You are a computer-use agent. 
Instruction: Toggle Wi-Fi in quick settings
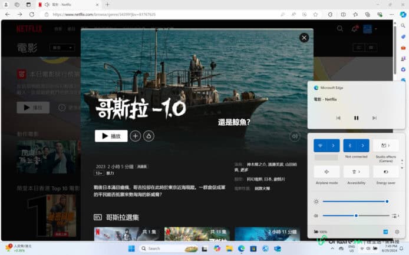[321, 146]
